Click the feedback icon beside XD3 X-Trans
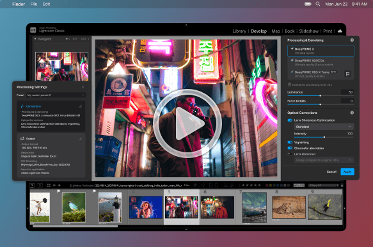373x247 pixels. [347, 74]
